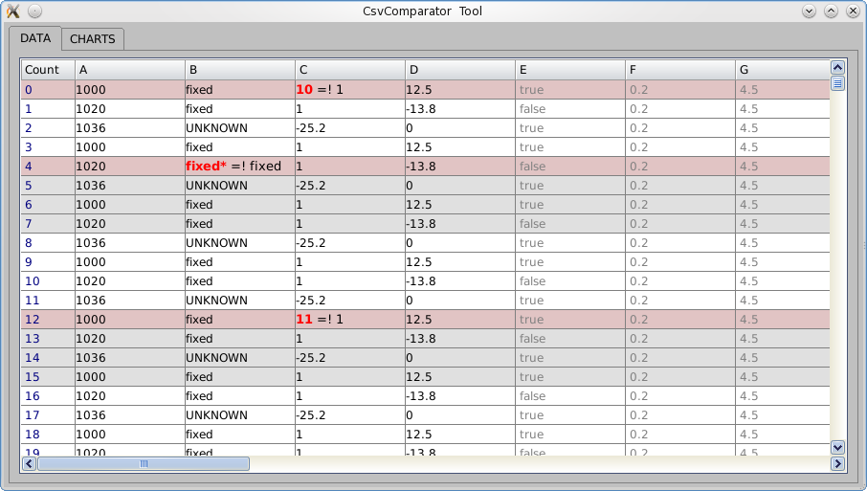Maximize the CsvComparator Tool window
This screenshot has height=491, width=867.
(x=831, y=11)
